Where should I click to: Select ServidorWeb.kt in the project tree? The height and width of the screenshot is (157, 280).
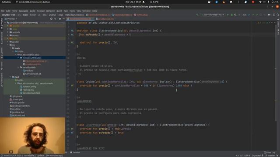click(x=33, y=74)
